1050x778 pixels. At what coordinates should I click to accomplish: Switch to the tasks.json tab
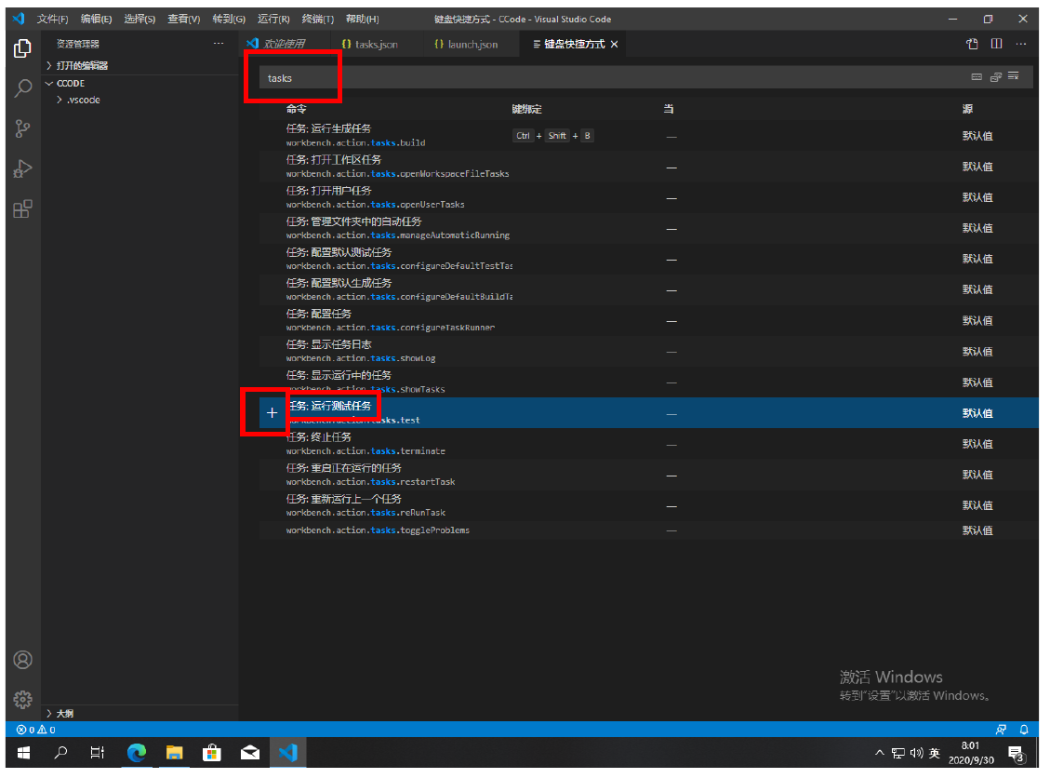370,44
